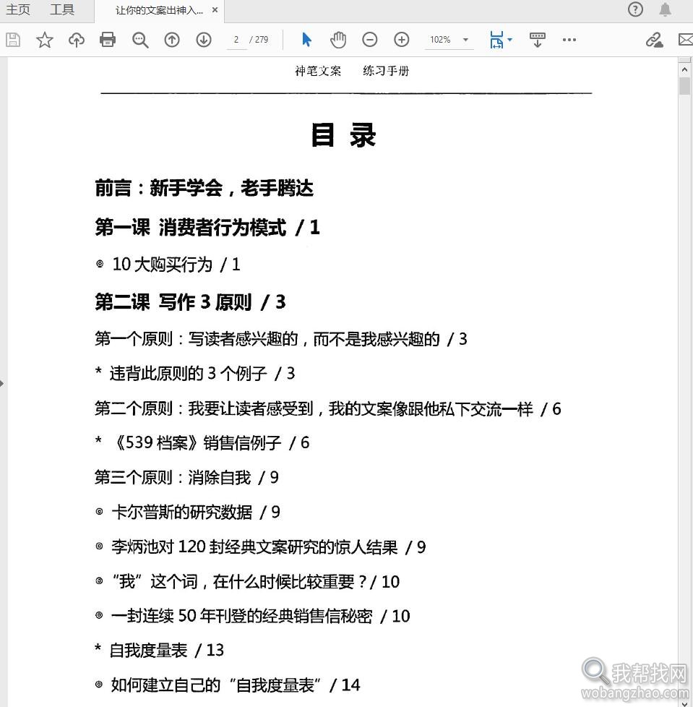The image size is (693, 707).
Task: Click the vertical scrollbar thumb
Action: (684, 86)
